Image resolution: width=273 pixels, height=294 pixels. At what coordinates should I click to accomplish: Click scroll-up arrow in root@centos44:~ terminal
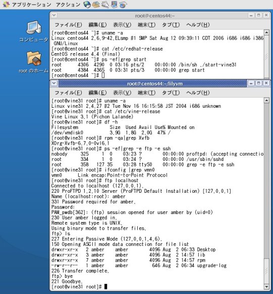(266, 32)
